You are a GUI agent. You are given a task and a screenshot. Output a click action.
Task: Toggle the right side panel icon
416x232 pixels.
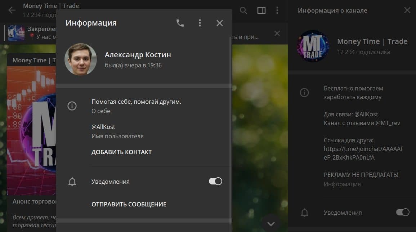[x=261, y=10]
